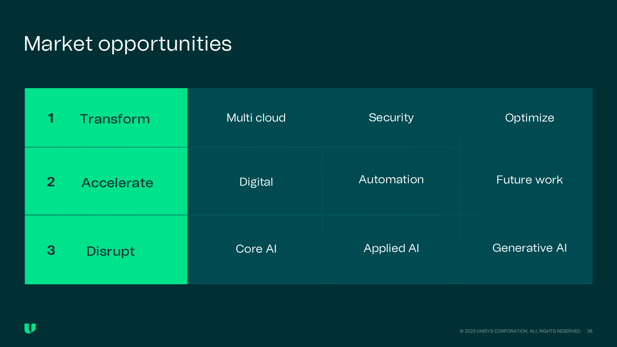Click the slide page number 36
The image size is (617, 347).
click(x=590, y=331)
